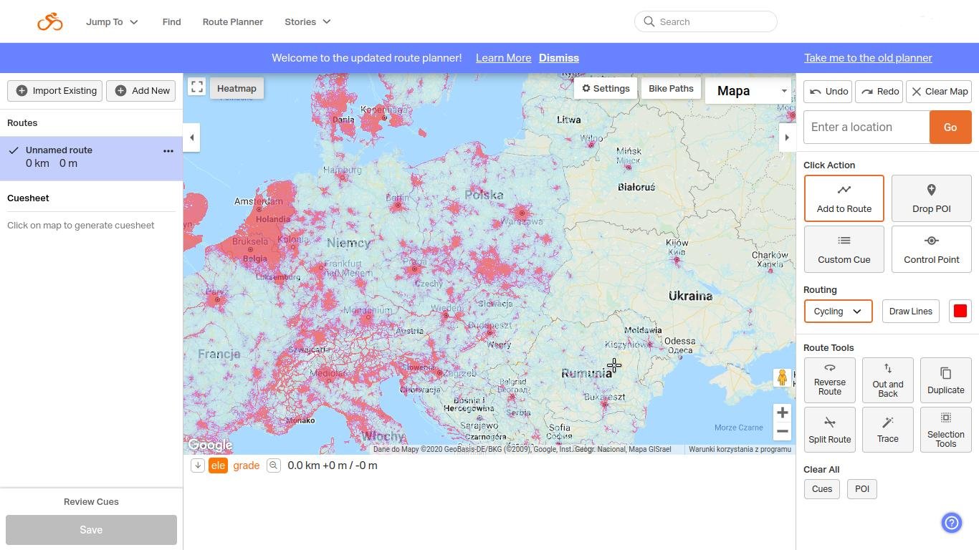Open the red route color swatch

pyautogui.click(x=960, y=312)
